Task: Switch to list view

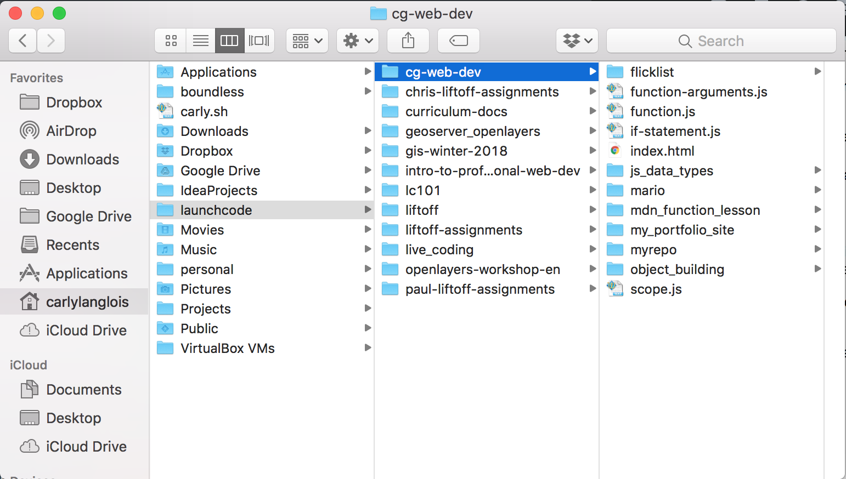Action: pos(200,41)
